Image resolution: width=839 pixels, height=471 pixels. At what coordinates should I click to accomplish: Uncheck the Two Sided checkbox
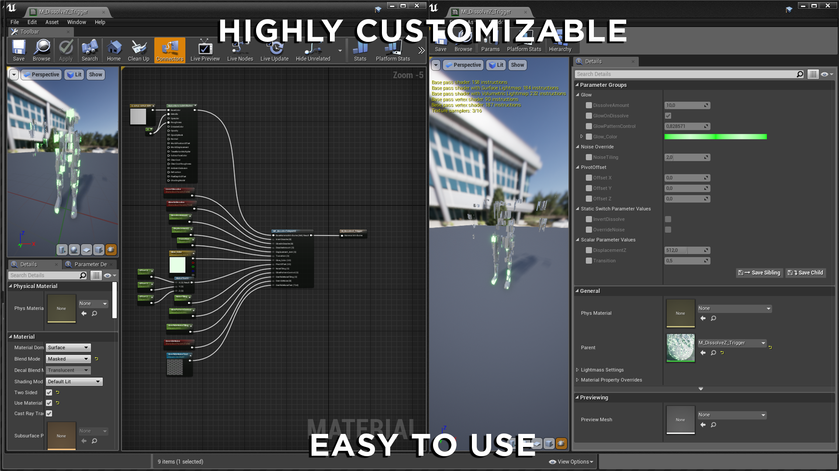[49, 392]
